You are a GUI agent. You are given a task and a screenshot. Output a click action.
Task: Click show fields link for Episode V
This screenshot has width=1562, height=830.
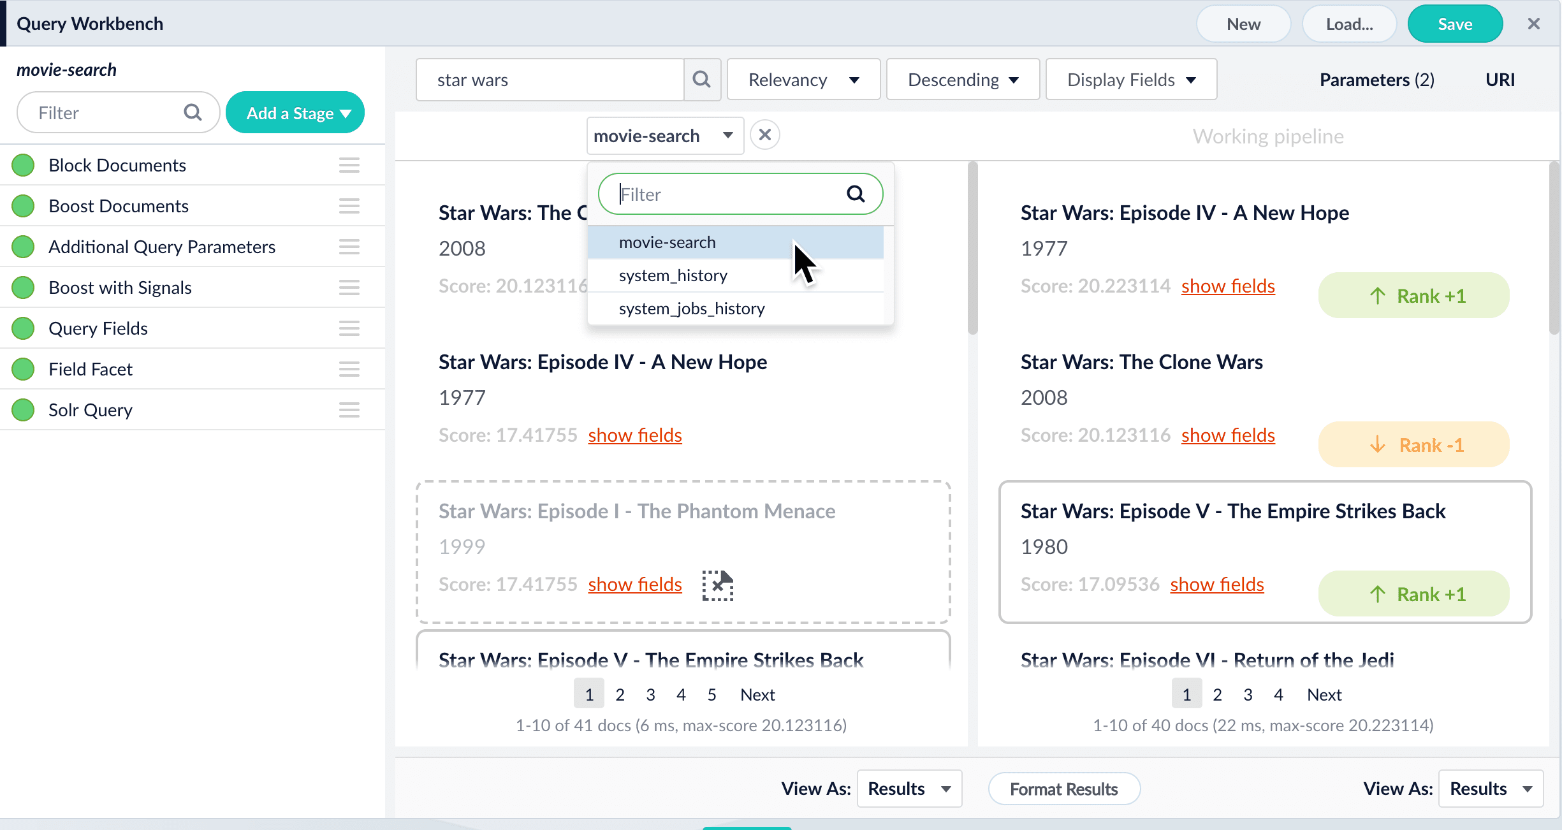pos(1216,585)
